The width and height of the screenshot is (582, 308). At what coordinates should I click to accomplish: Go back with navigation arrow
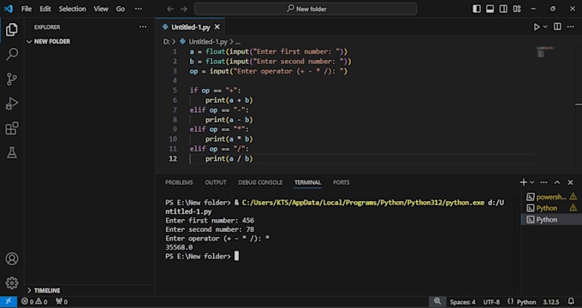[x=170, y=9]
